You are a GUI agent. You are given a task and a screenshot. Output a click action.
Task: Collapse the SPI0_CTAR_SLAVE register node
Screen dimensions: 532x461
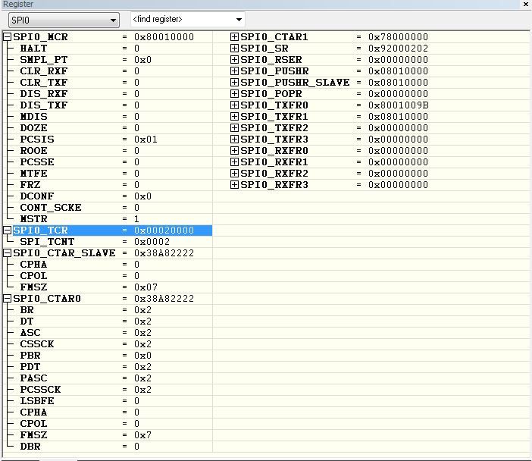coord(8,253)
